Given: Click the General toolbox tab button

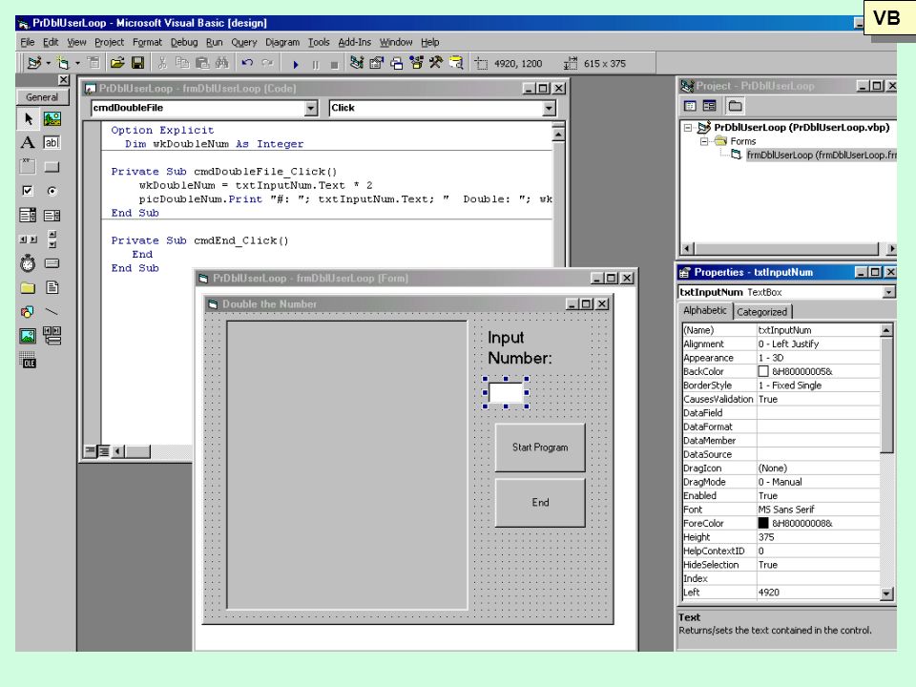Looking at the screenshot, I should click(x=42, y=97).
